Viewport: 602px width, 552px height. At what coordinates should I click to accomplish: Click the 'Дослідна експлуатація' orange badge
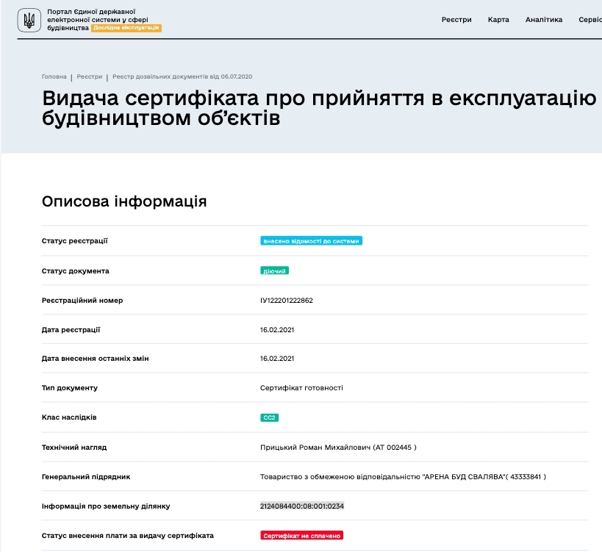click(x=126, y=28)
